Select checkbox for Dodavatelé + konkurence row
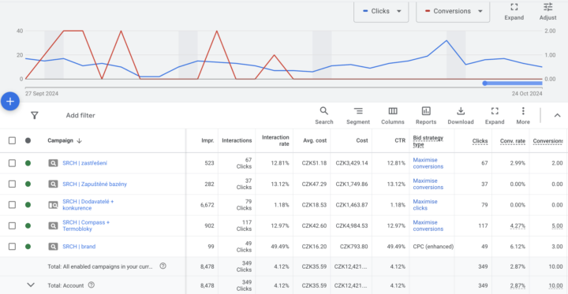The image size is (568, 294). point(12,205)
